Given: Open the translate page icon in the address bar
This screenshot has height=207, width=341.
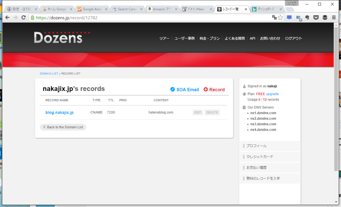Looking at the screenshot, I should (274, 18).
